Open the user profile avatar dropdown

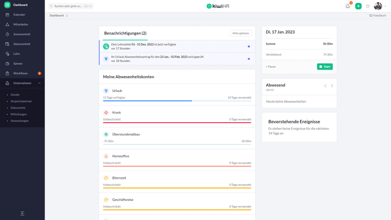[x=378, y=6]
